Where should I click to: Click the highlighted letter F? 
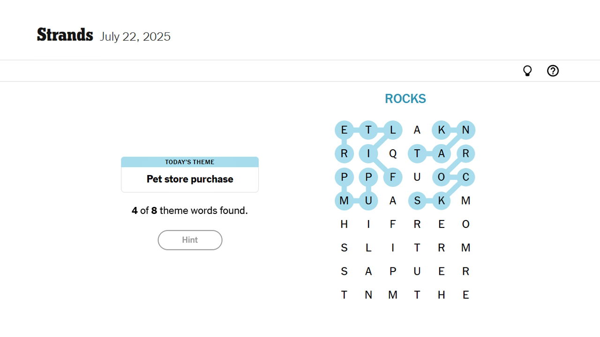point(393,177)
